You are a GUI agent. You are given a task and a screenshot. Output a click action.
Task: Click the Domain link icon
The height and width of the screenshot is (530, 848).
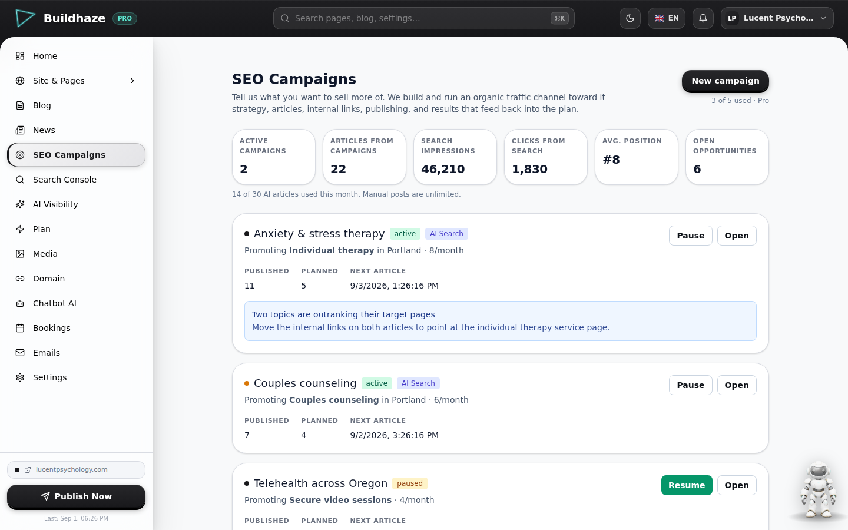pos(20,279)
